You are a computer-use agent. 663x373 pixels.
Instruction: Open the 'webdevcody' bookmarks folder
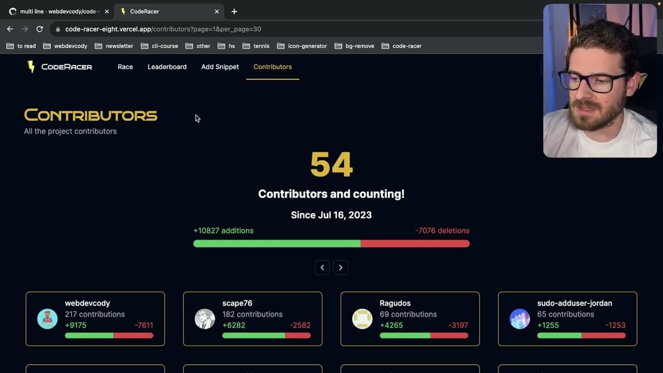[65, 46]
